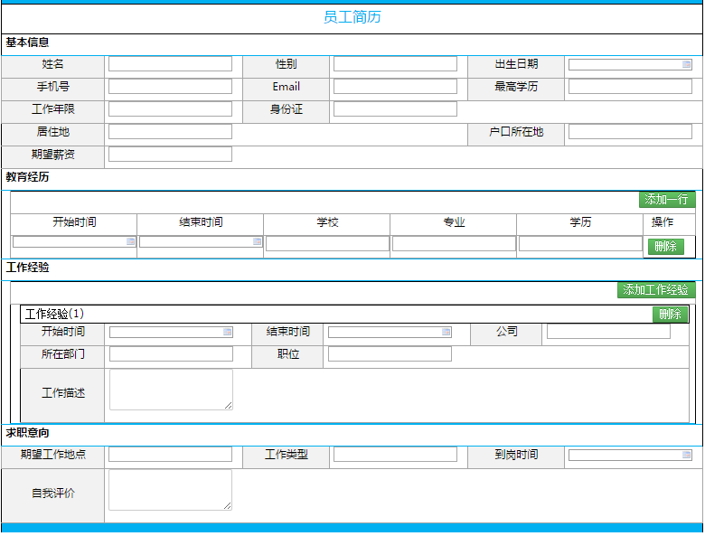This screenshot has width=705, height=536.
Task: Open calendar icon for work experience 开始时间
Action: [228, 332]
